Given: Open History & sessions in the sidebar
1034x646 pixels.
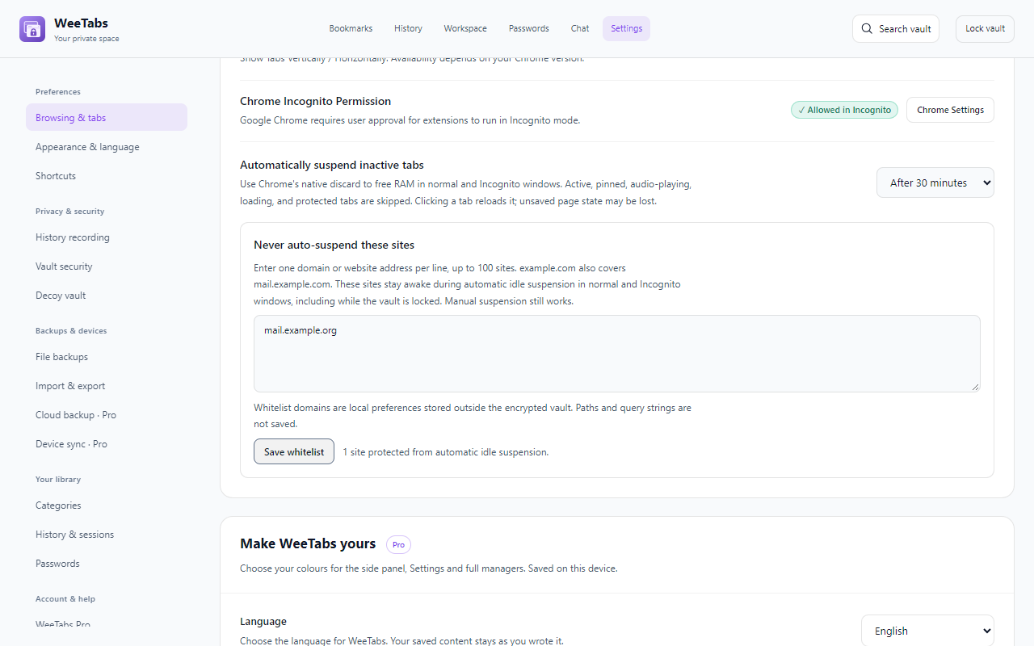Looking at the screenshot, I should click(x=107, y=534).
